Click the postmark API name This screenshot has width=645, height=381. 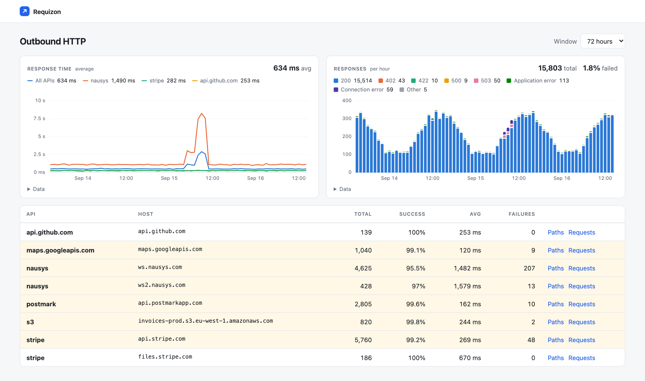tap(41, 304)
